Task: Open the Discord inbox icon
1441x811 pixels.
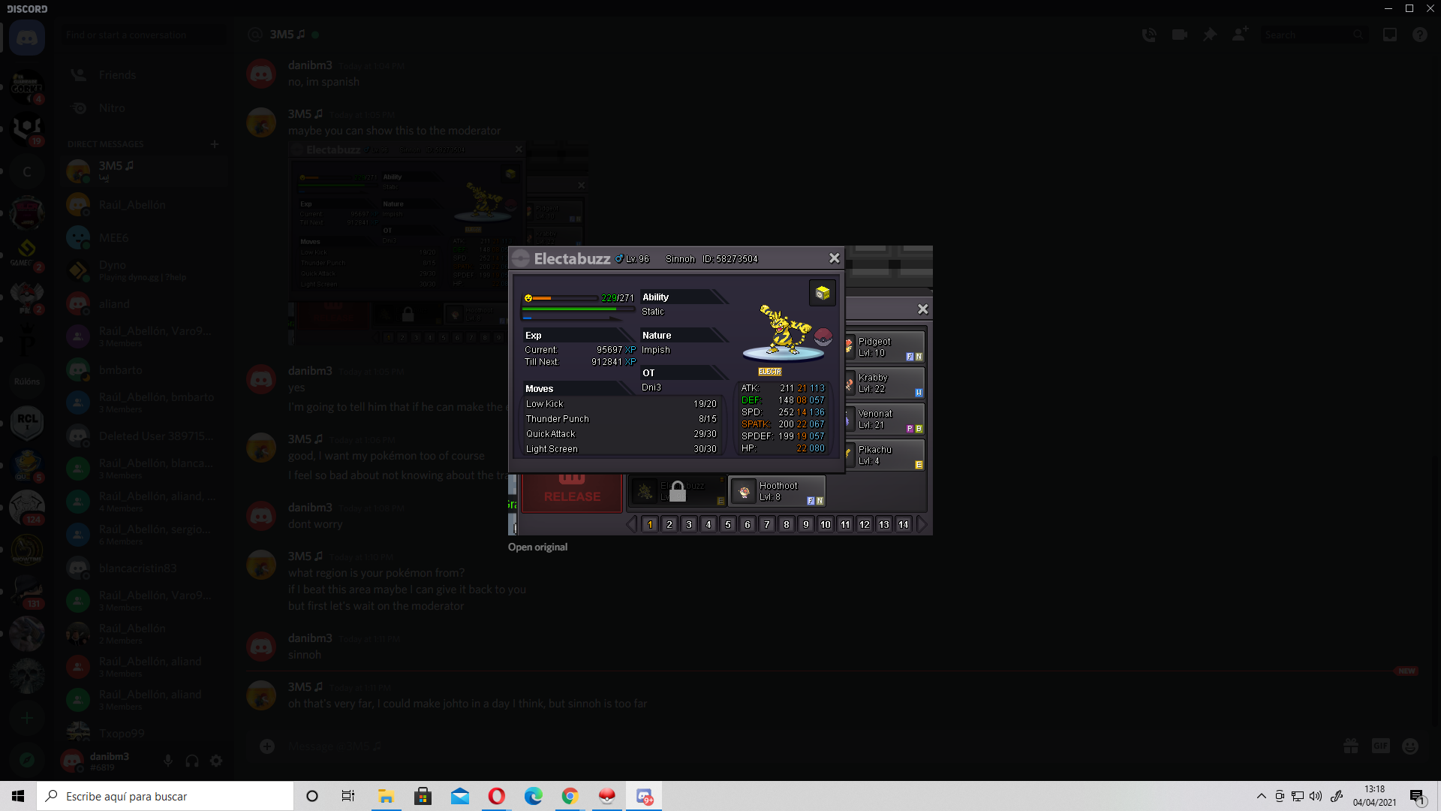Action: tap(1390, 35)
